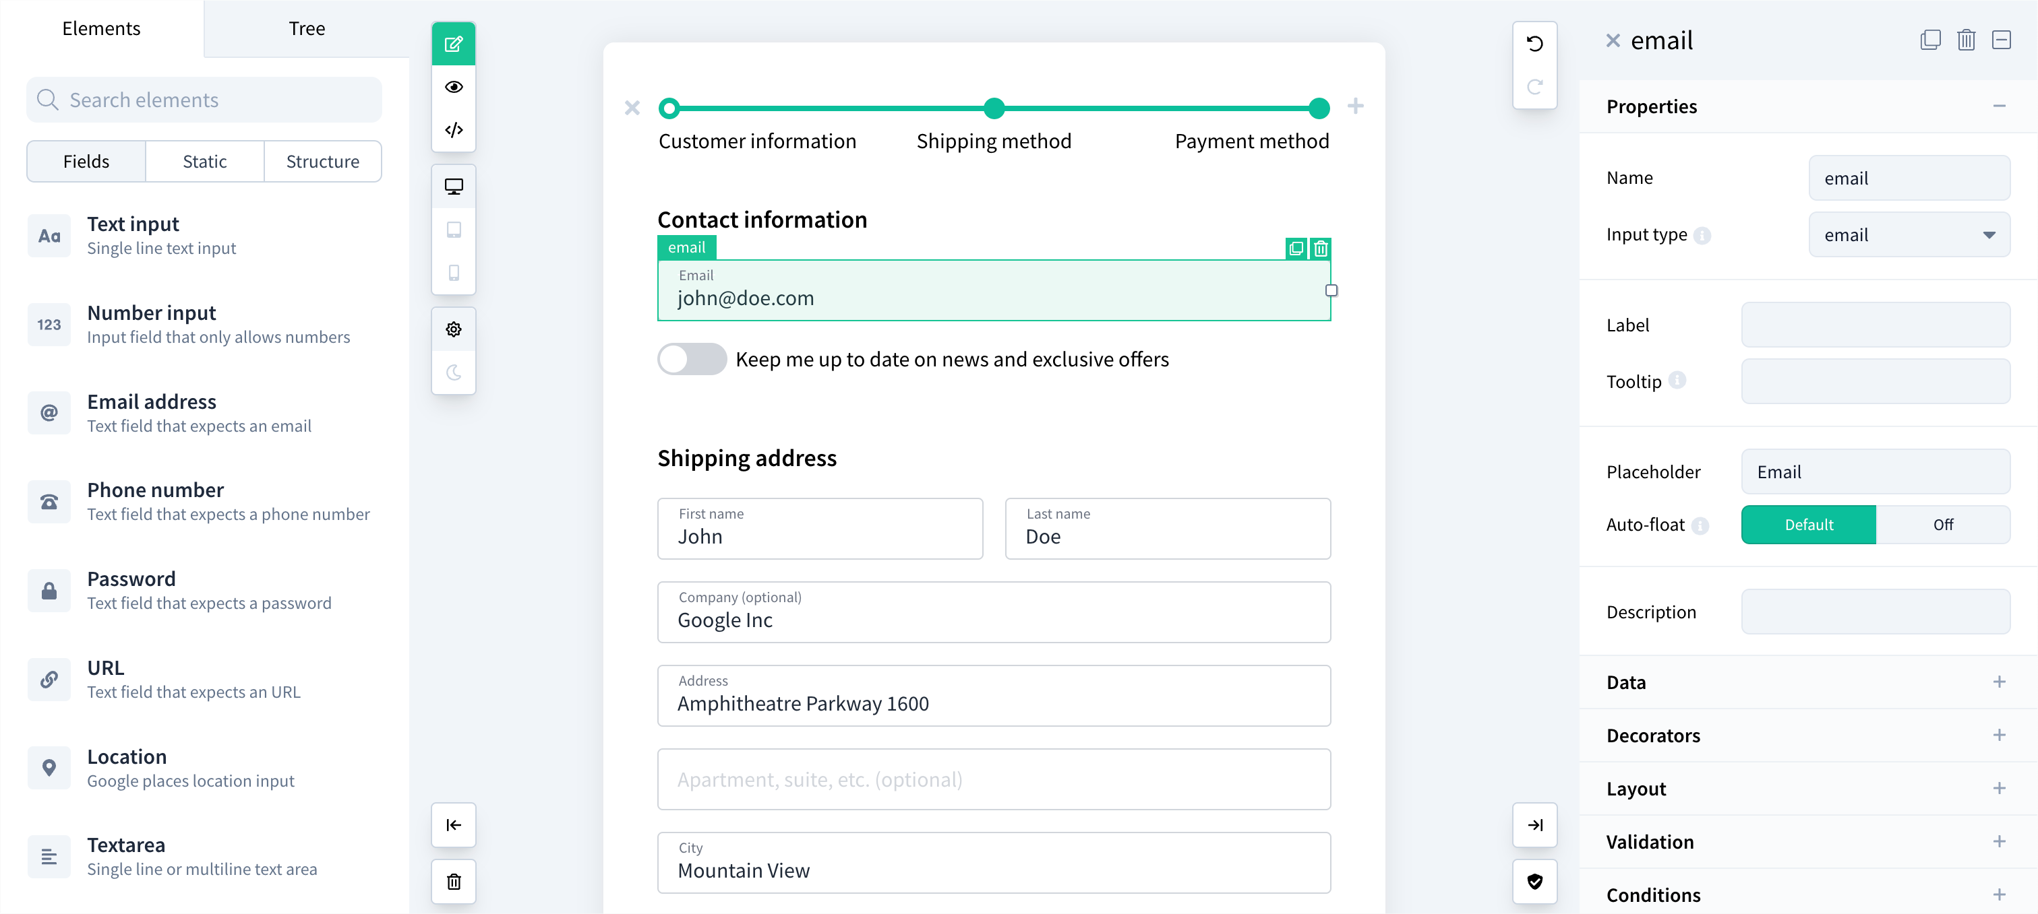Expand the Decorators section
This screenshot has height=914, width=2038.
tap(2000, 736)
